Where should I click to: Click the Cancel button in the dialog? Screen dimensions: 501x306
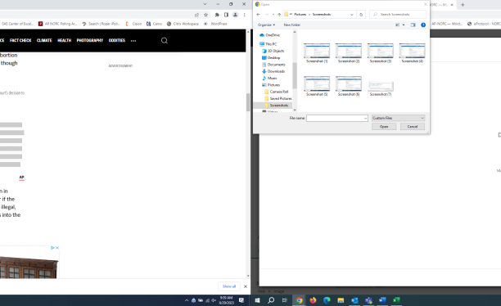click(x=412, y=127)
